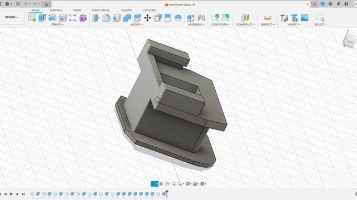Image resolution: width=357 pixels, height=200 pixels.
Task: Click the Pan hand tool
Action: pos(167,184)
